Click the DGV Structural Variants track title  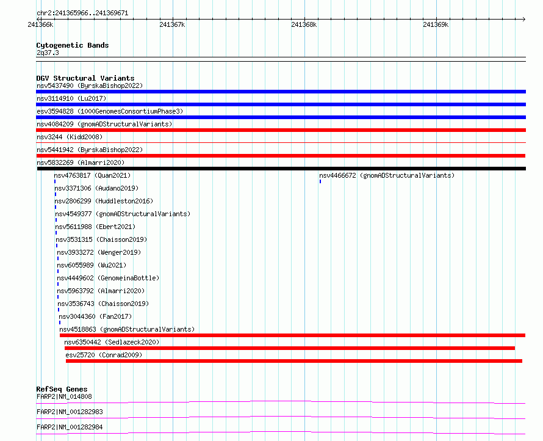pos(85,78)
